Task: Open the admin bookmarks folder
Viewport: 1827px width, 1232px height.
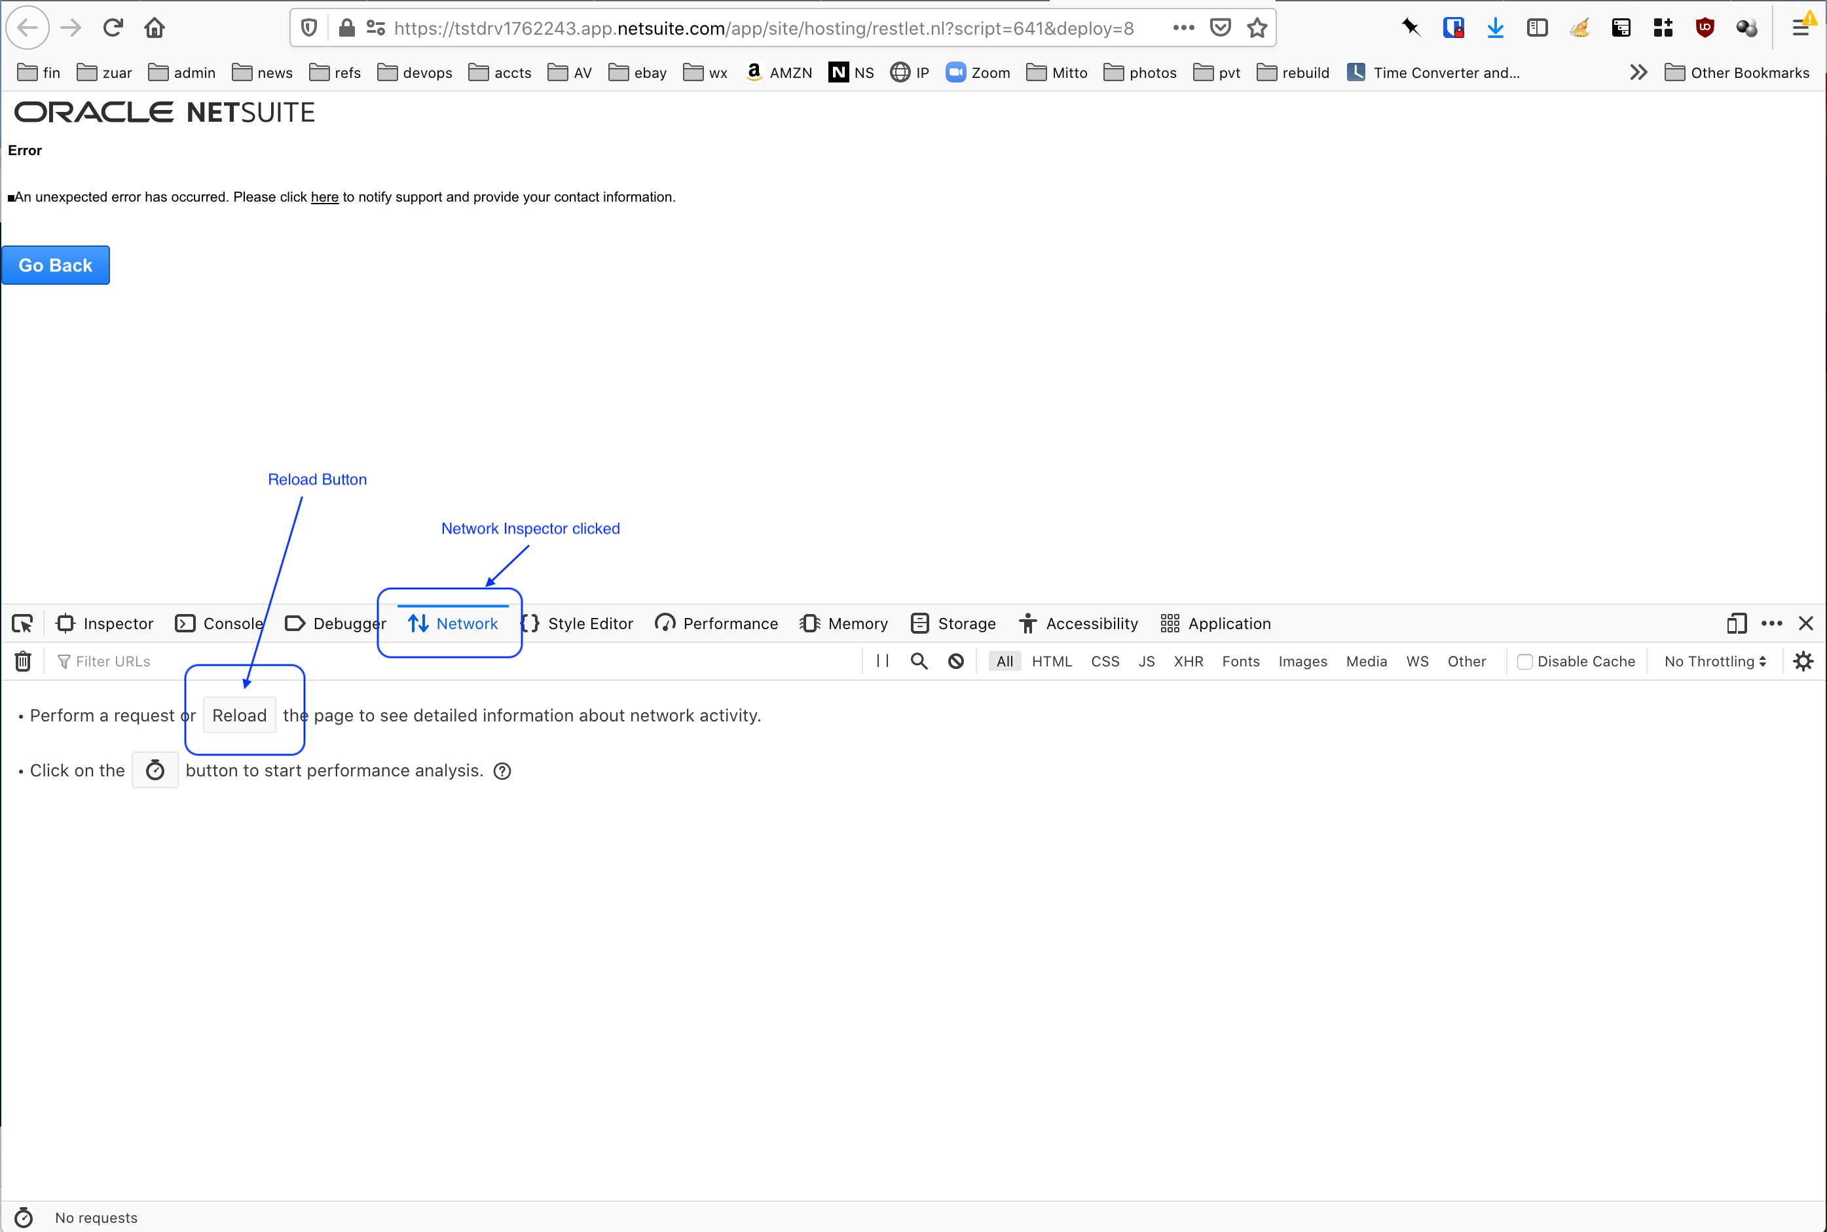Action: coord(181,72)
